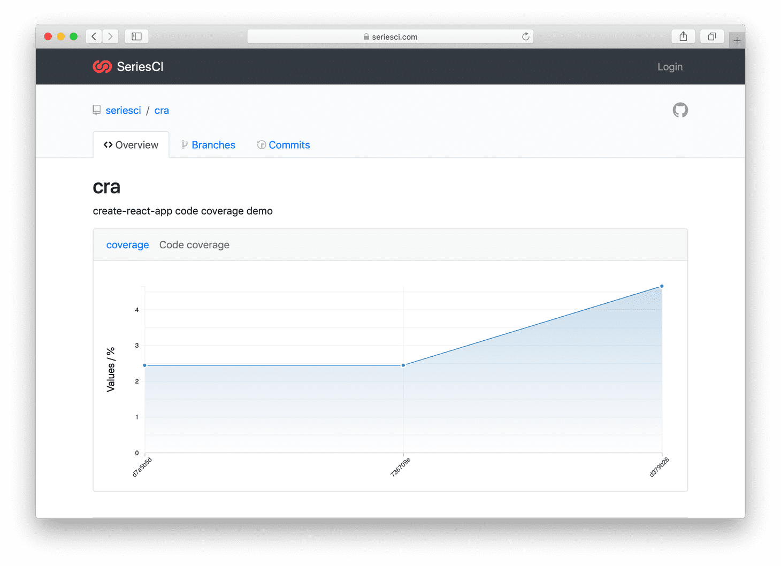
Task: Click the reload icon in the address bar
Action: pos(525,36)
